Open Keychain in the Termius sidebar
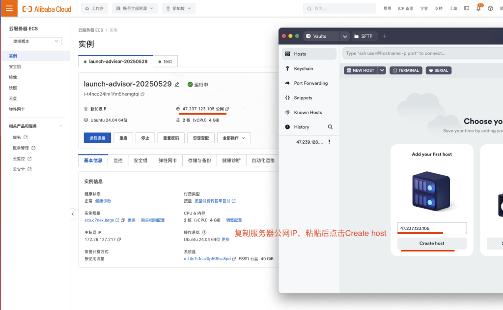503x310 pixels. pos(309,68)
